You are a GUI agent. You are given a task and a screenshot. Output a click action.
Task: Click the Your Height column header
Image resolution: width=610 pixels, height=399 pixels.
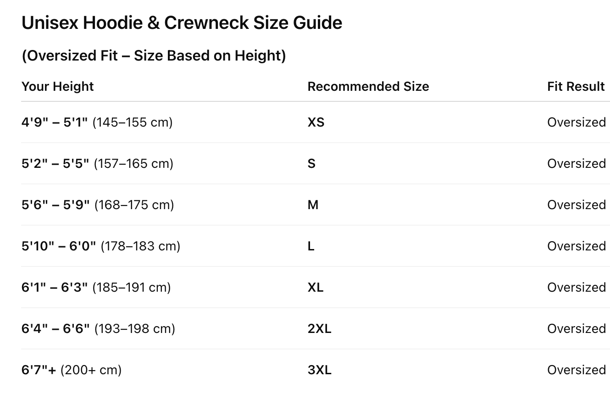point(57,87)
